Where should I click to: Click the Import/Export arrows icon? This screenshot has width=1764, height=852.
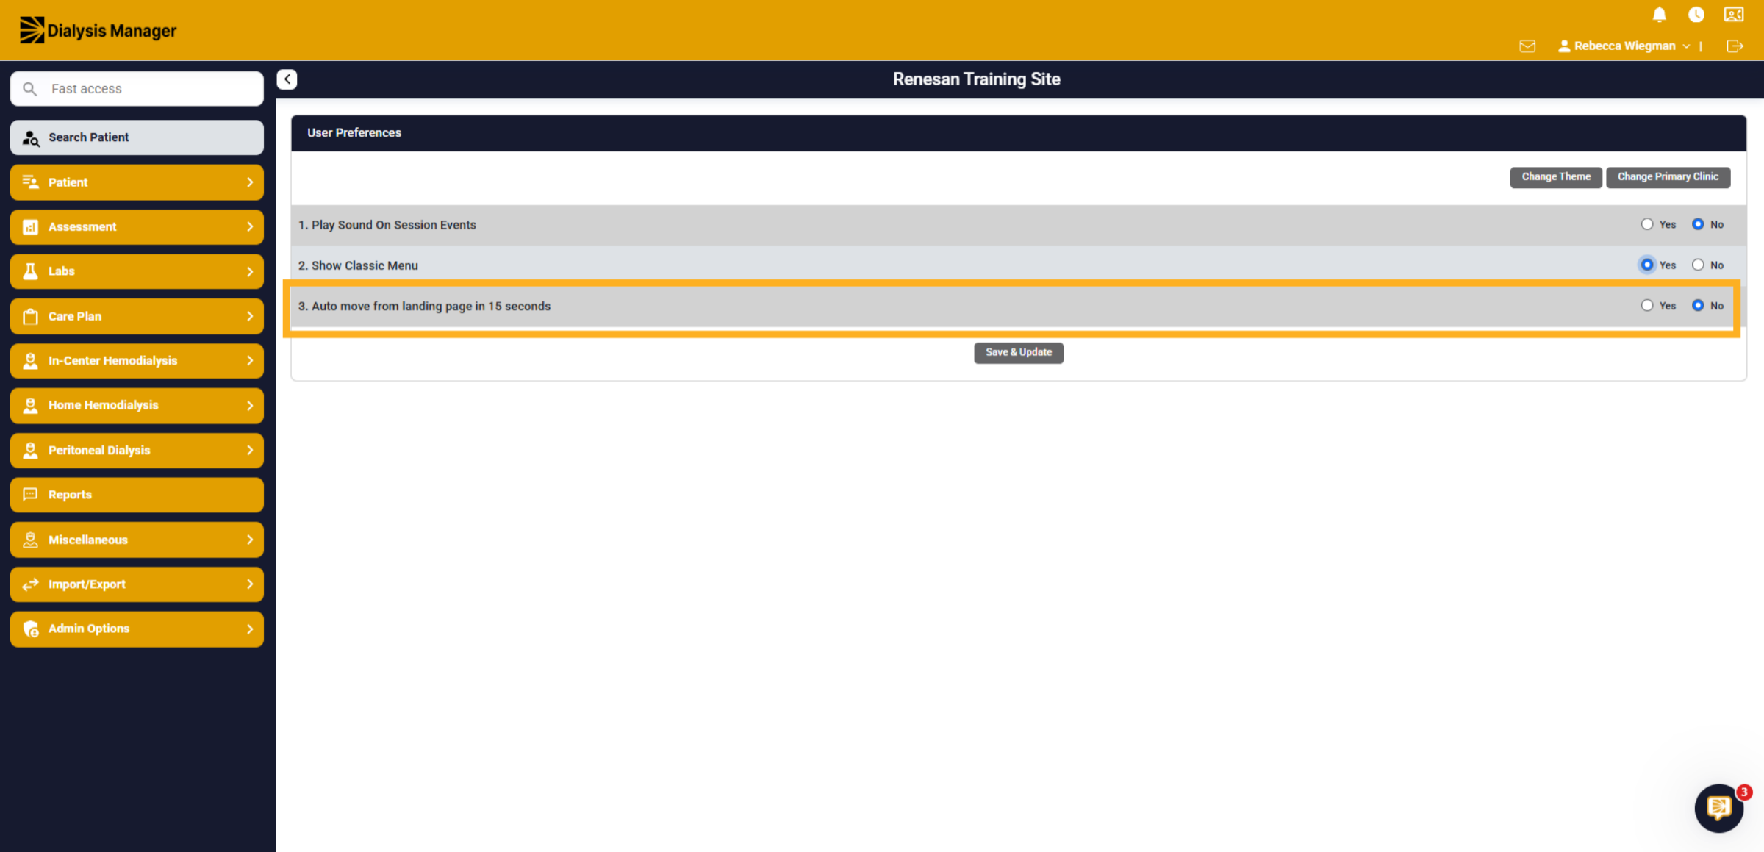(x=30, y=584)
